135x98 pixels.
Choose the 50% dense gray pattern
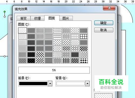[31, 31]
